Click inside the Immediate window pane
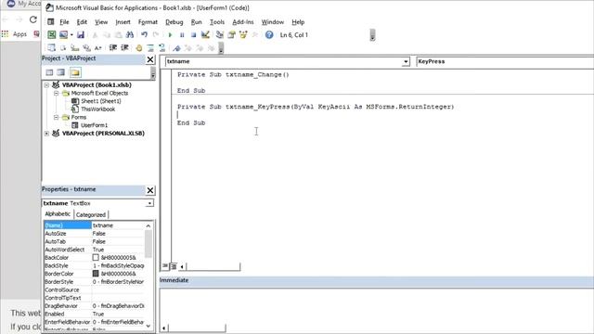 (x=377, y=305)
